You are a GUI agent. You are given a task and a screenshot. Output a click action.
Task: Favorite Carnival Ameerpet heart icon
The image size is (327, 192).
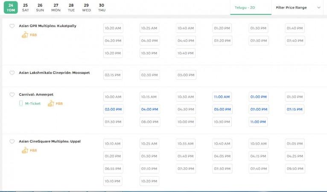click(x=12, y=95)
